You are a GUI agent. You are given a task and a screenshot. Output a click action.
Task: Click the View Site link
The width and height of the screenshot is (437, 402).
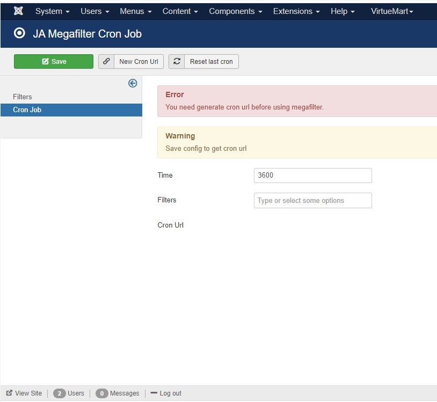click(x=24, y=393)
